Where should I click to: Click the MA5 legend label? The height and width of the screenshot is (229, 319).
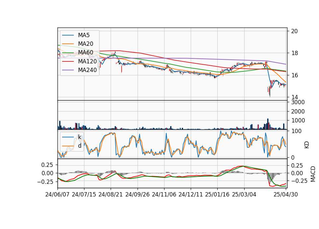point(84,35)
